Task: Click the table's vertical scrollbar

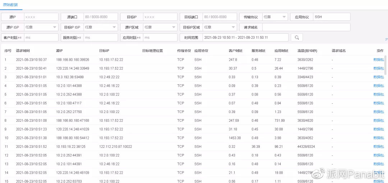Action: coord(385,65)
